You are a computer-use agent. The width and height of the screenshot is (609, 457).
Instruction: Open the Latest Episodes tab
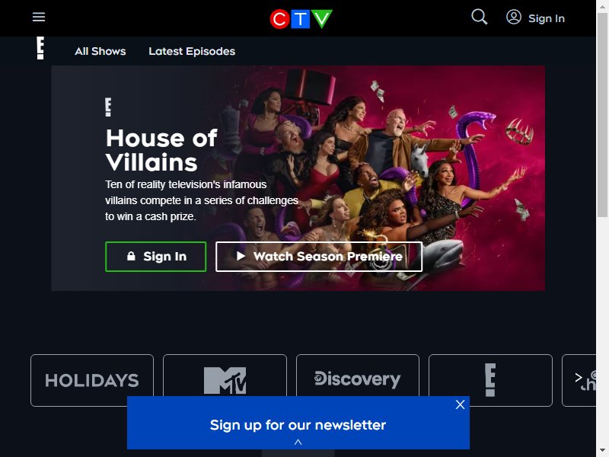(192, 51)
